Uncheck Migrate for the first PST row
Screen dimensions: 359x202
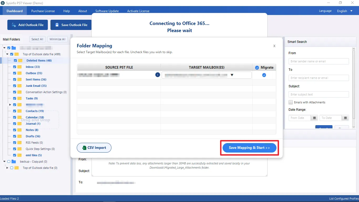tap(264, 75)
